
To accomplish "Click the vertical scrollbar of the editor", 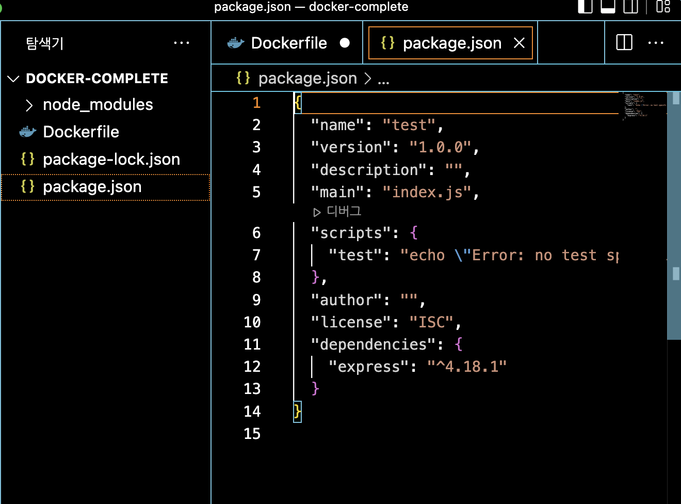I will [674, 216].
